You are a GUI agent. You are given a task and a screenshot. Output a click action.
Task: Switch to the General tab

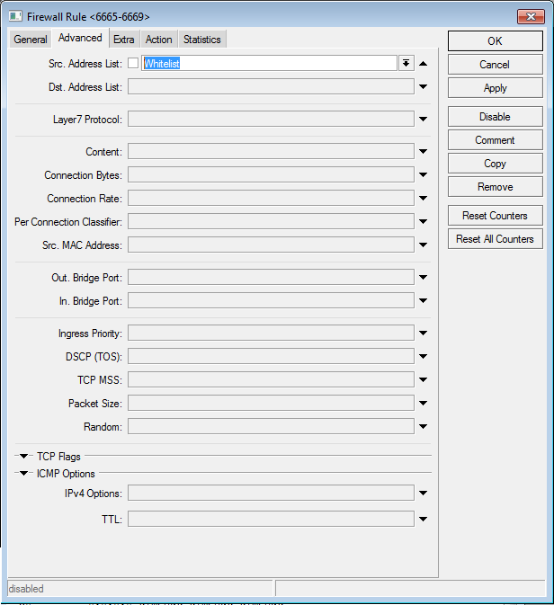click(x=30, y=40)
